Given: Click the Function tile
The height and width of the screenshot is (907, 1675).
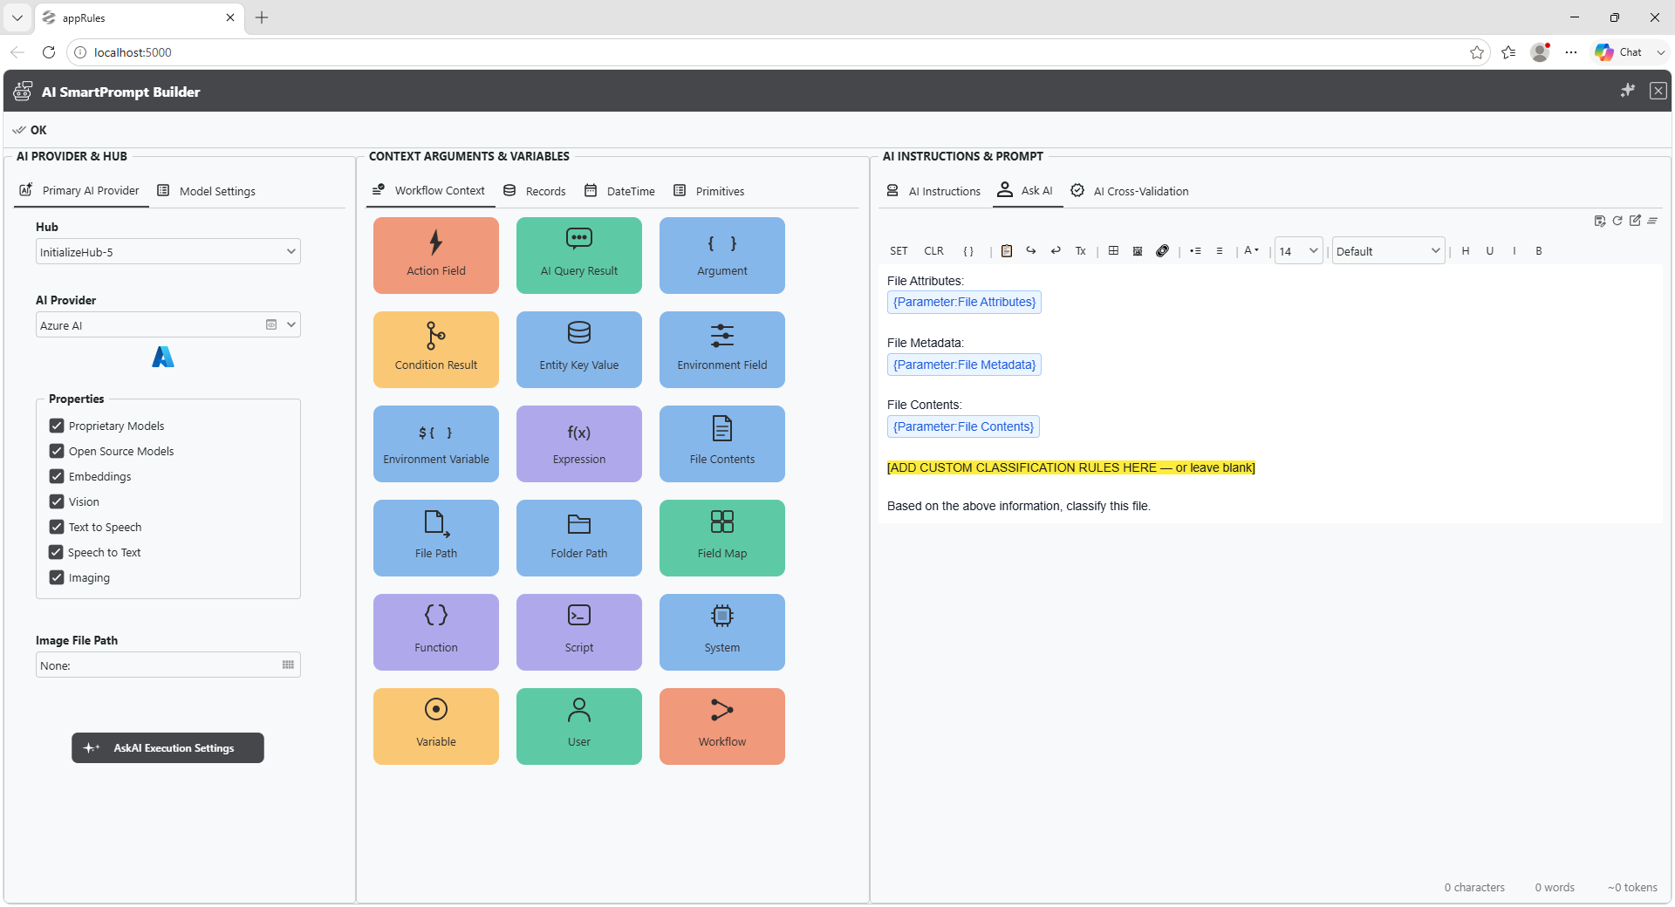Looking at the screenshot, I should 436,632.
